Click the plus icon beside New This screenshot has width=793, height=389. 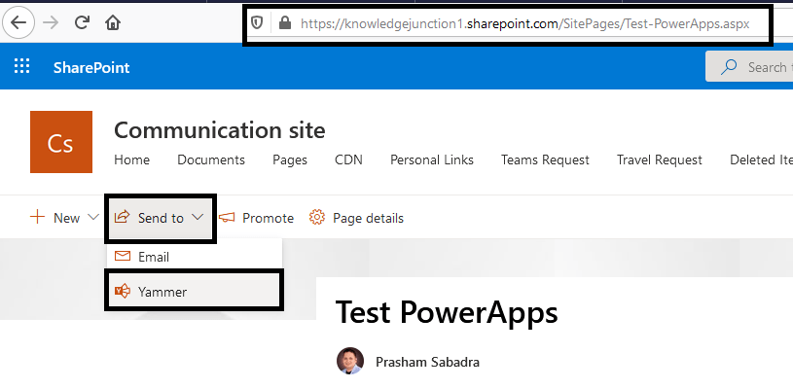click(x=37, y=218)
